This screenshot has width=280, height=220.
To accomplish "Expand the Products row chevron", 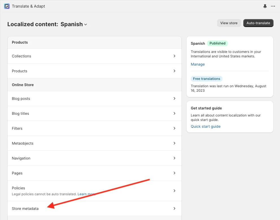I will click(174, 71).
